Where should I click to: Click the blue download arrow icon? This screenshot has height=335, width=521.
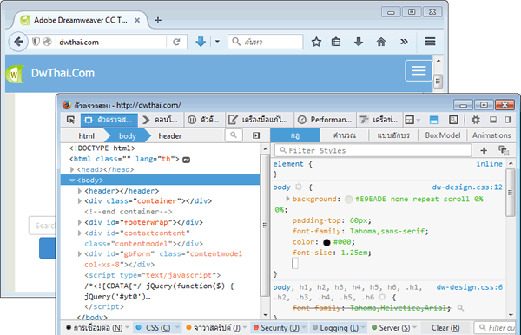pos(201,42)
